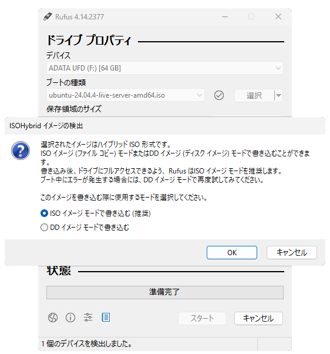Show the Rufus log icon
This screenshot has height=354, width=330.
click(x=106, y=318)
